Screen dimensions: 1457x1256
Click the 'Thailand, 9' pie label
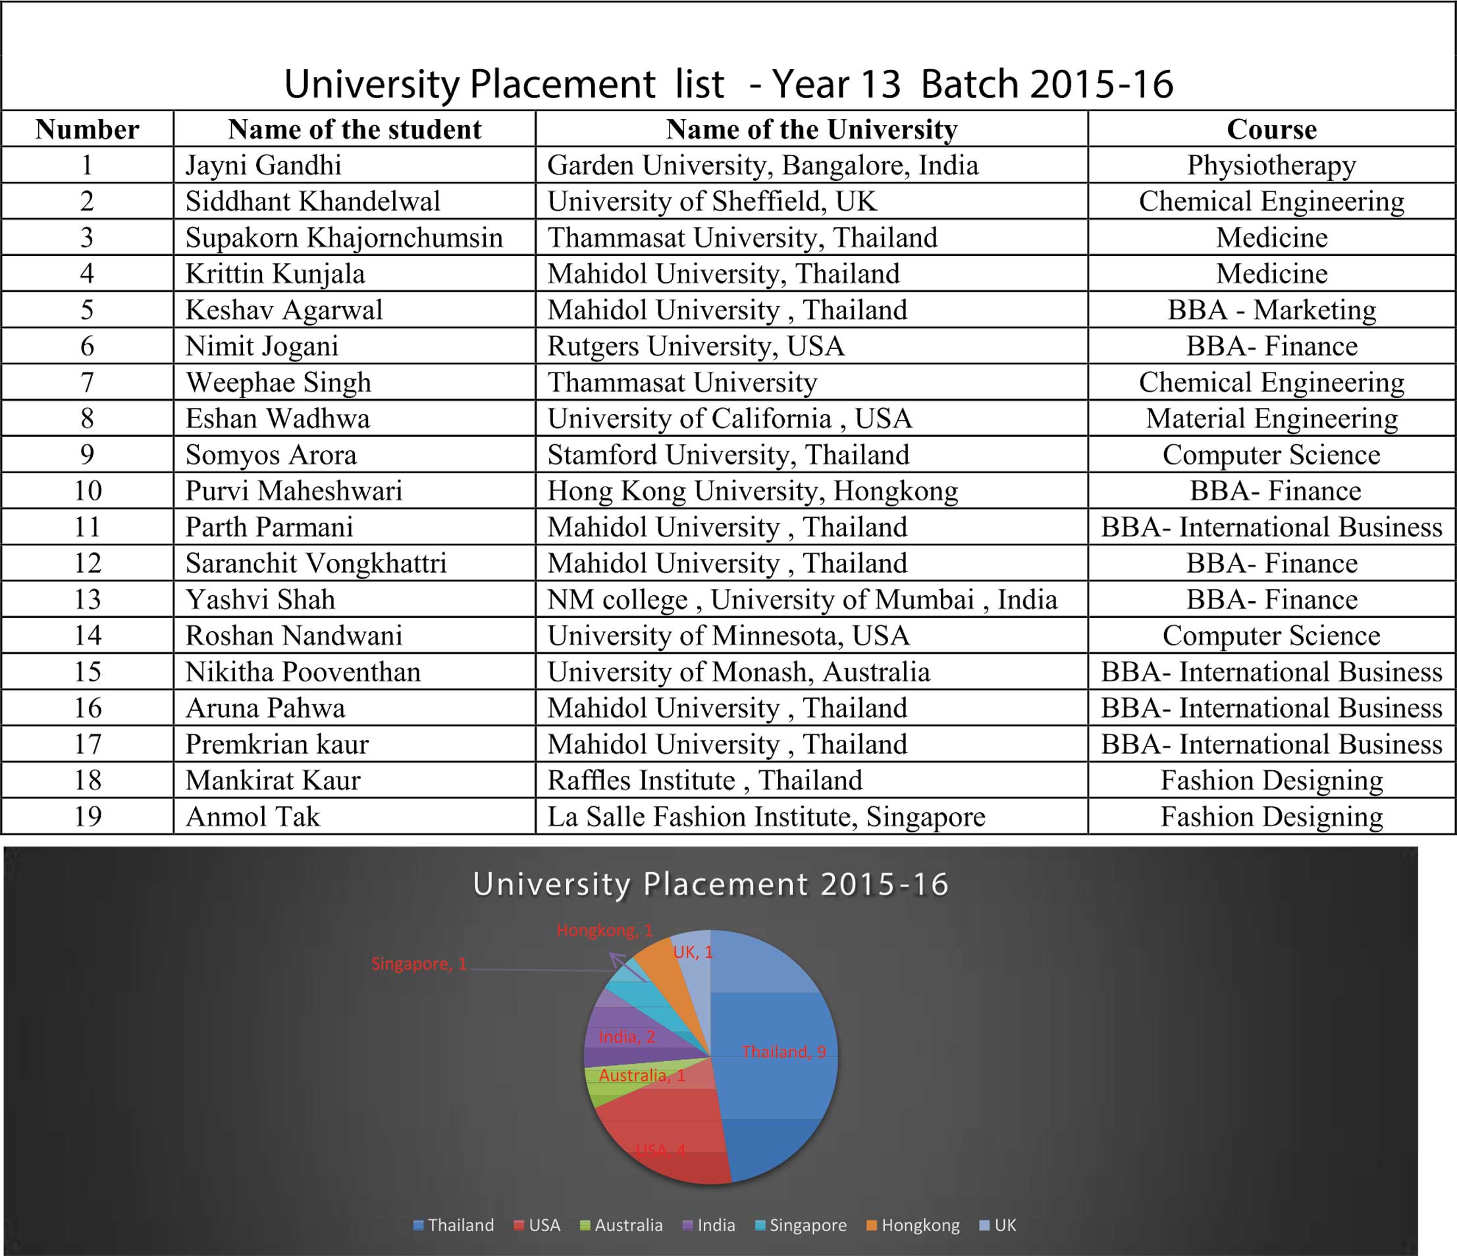click(784, 1052)
